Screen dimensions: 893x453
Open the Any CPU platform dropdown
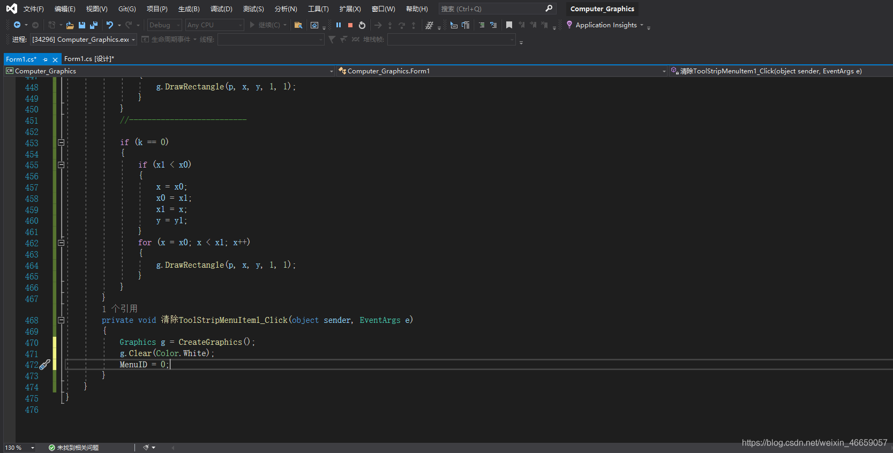click(x=214, y=25)
